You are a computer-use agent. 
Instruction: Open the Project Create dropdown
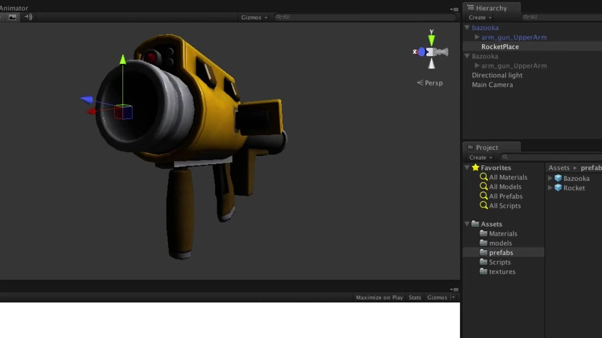coord(481,157)
